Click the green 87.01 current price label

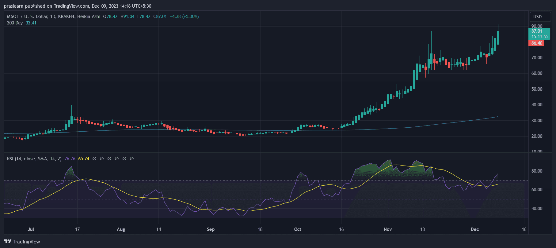(537, 31)
